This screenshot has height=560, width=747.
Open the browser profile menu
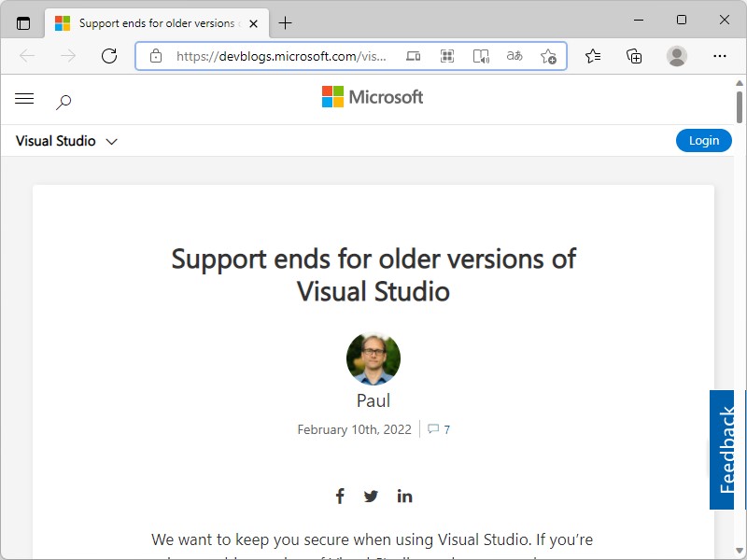coord(677,56)
